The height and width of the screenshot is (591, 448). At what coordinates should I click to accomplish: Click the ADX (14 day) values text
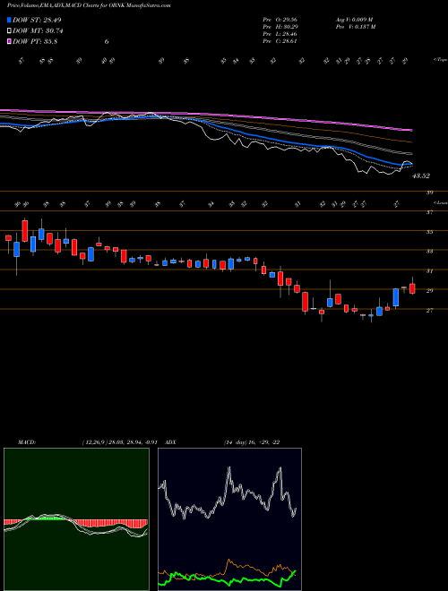252,442
